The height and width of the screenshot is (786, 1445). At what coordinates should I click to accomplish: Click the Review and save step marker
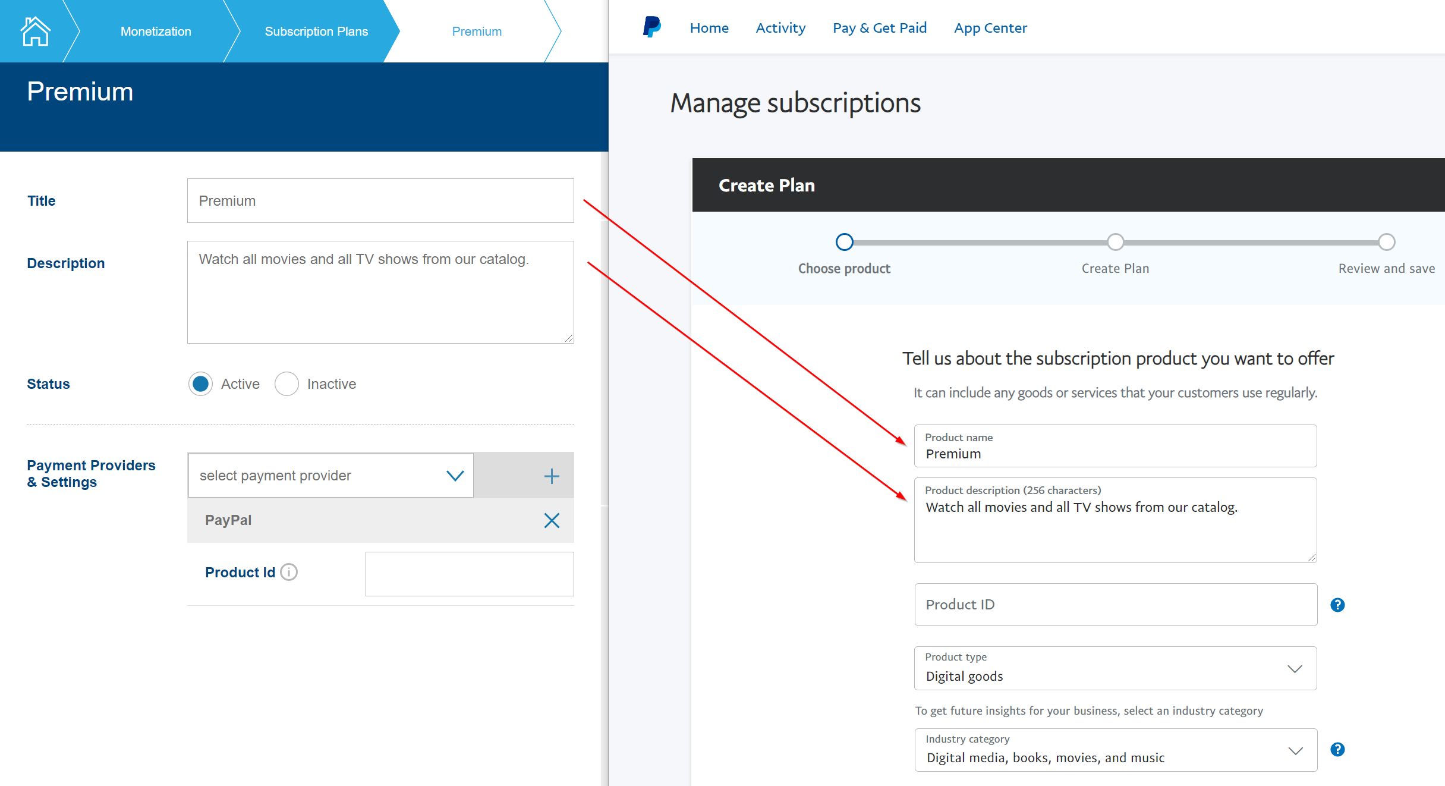click(1386, 242)
